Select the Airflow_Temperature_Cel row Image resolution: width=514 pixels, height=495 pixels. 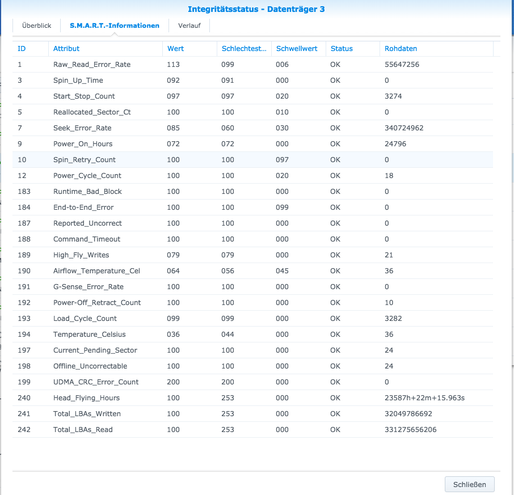[252, 271]
